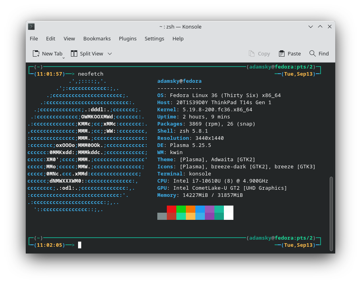Open the chevron menu near the window controls
This screenshot has height=284, width=361.
point(311,27)
